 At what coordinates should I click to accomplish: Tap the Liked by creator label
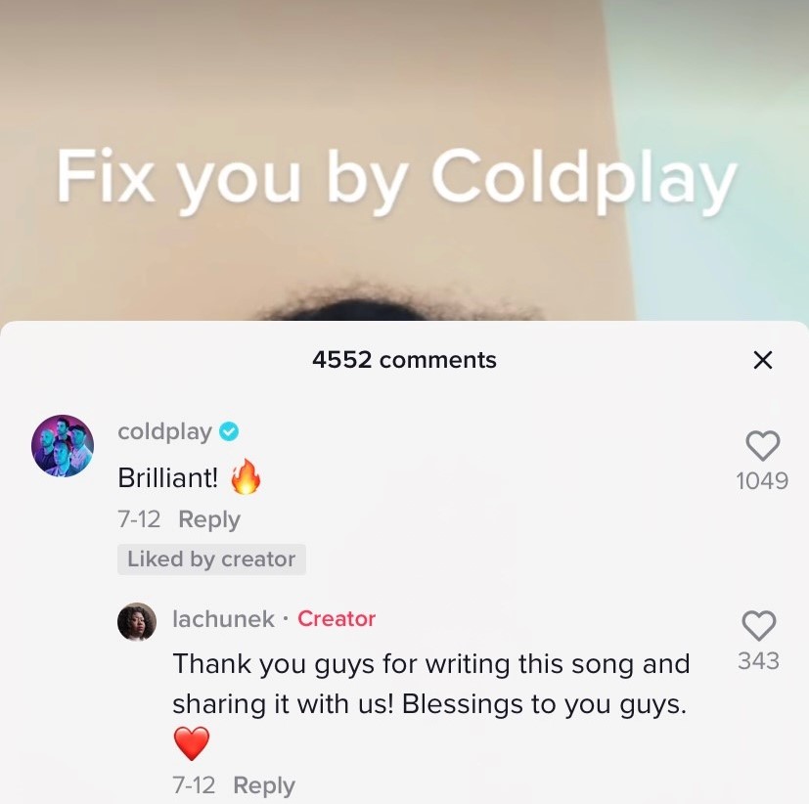(x=211, y=559)
